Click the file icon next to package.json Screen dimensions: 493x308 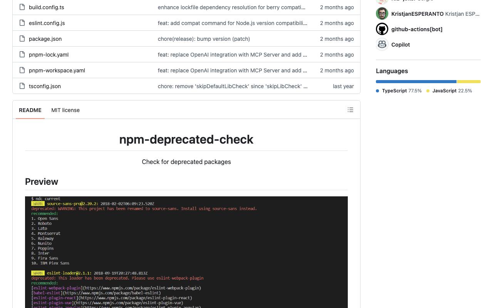click(x=22, y=38)
